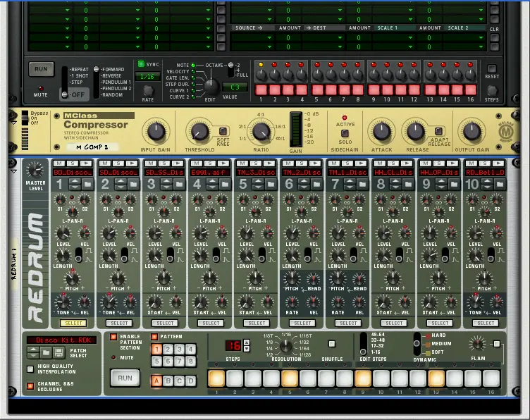Toggle sequencer Sync button
Image resolution: width=530 pixels, height=420 pixels.
141,64
